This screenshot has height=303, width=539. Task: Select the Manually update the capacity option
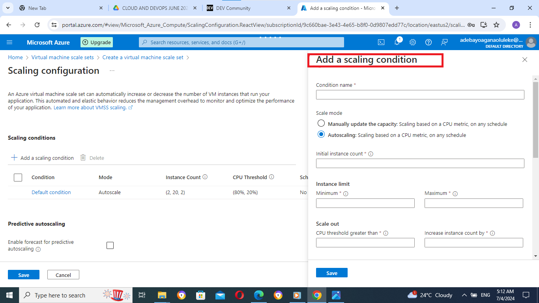[x=321, y=123]
